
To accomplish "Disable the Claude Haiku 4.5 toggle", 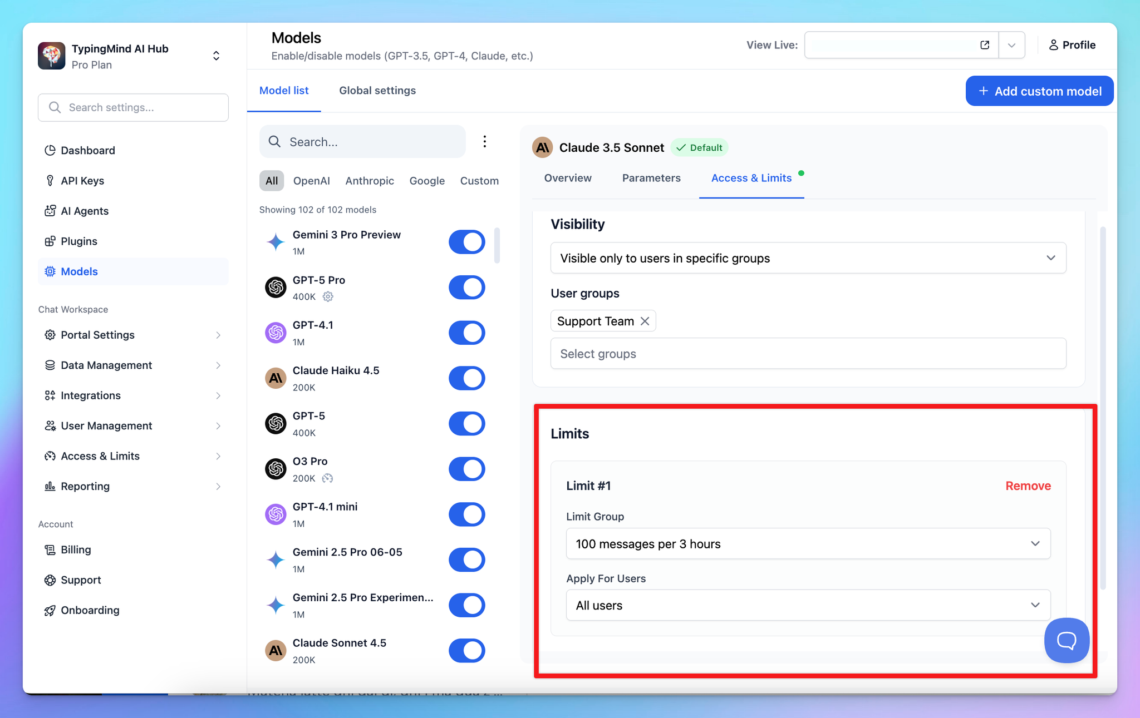I will (466, 379).
